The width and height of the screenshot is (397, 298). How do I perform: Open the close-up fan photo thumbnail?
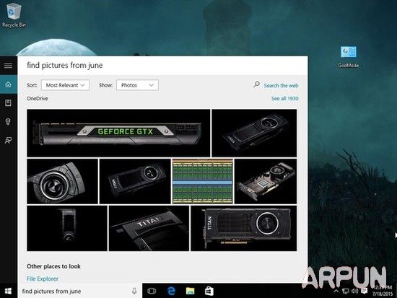point(62,181)
